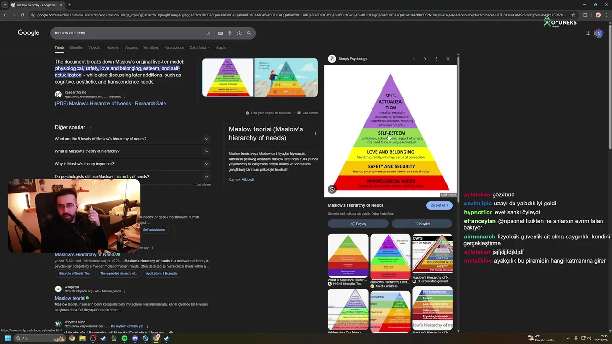Open left pyramid thumbnail in featured snippet

[x=228, y=77]
